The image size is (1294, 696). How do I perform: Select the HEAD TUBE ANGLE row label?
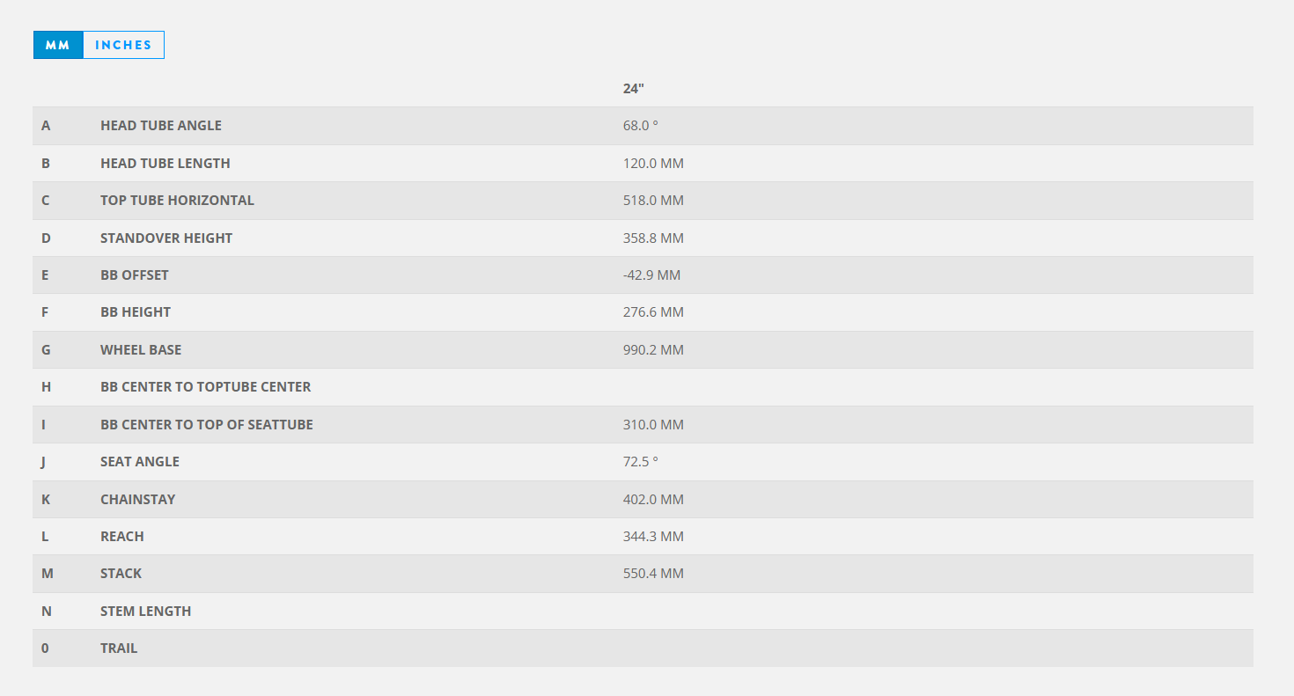point(161,126)
